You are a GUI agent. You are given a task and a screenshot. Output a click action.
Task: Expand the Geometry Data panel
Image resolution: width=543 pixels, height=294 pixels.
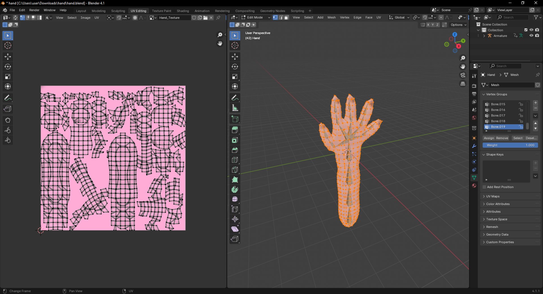510,234
